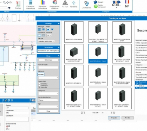Open Localisations settings
Screen dimensions: 147x131
click(x=87, y=5)
